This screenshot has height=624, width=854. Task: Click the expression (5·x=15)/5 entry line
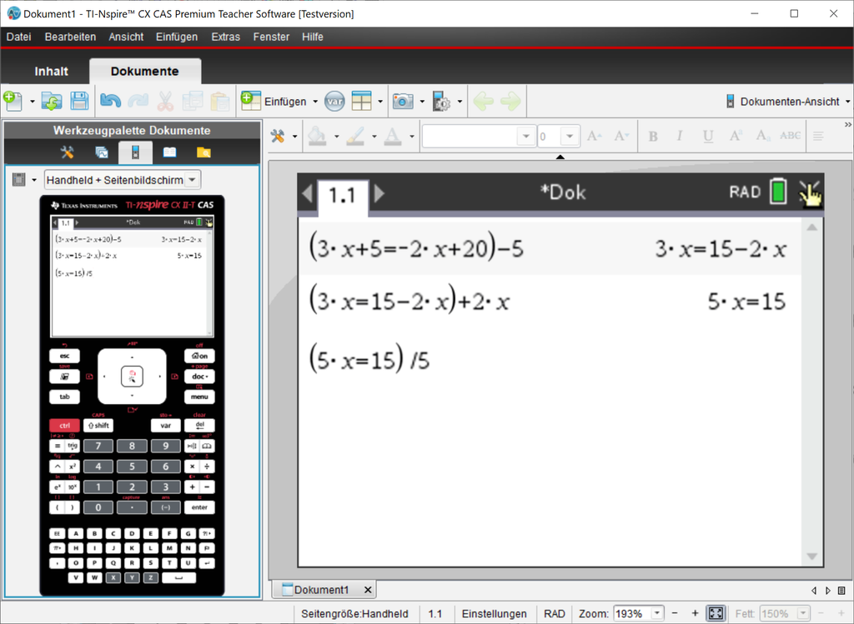pyautogui.click(x=369, y=359)
